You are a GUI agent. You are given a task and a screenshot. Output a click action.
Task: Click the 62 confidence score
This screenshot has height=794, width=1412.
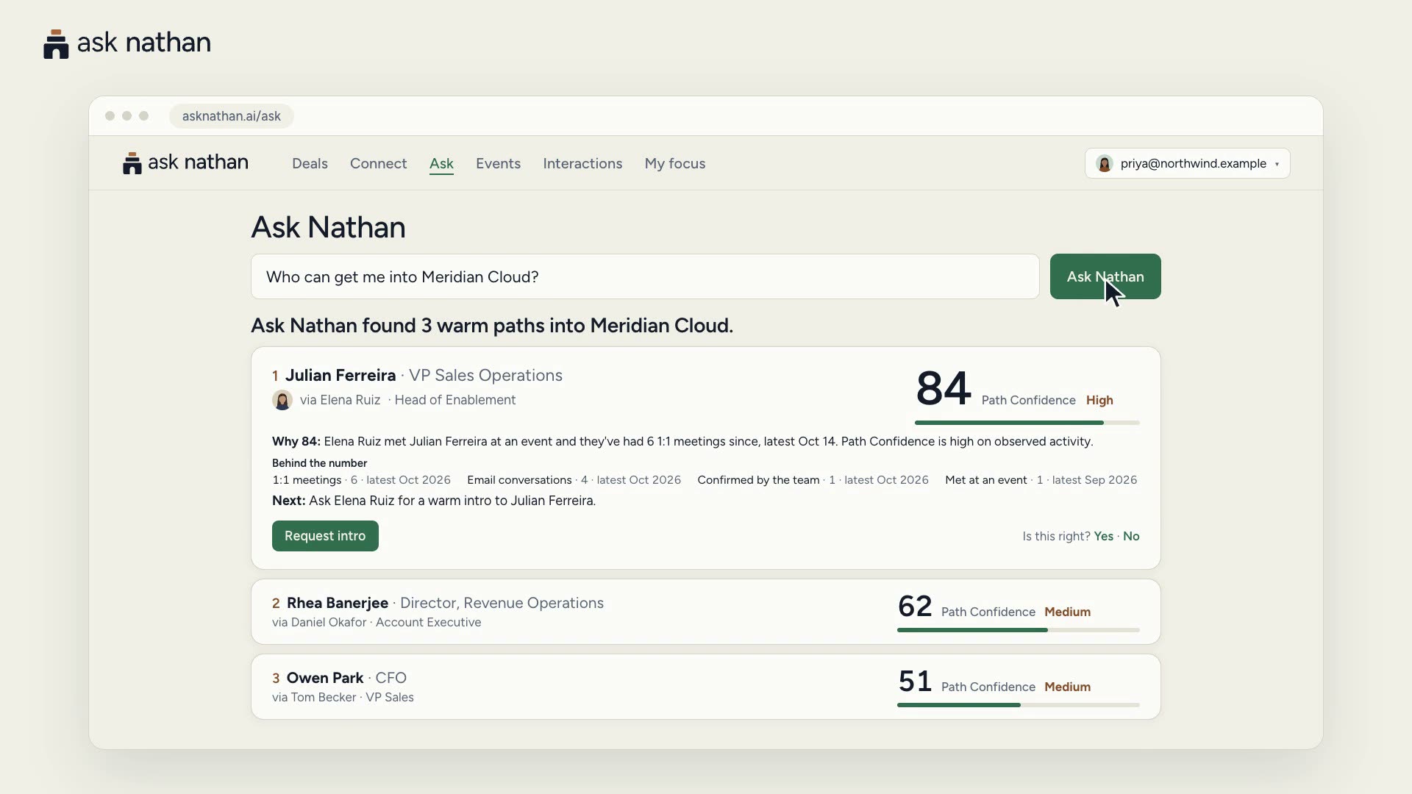pyautogui.click(x=915, y=607)
